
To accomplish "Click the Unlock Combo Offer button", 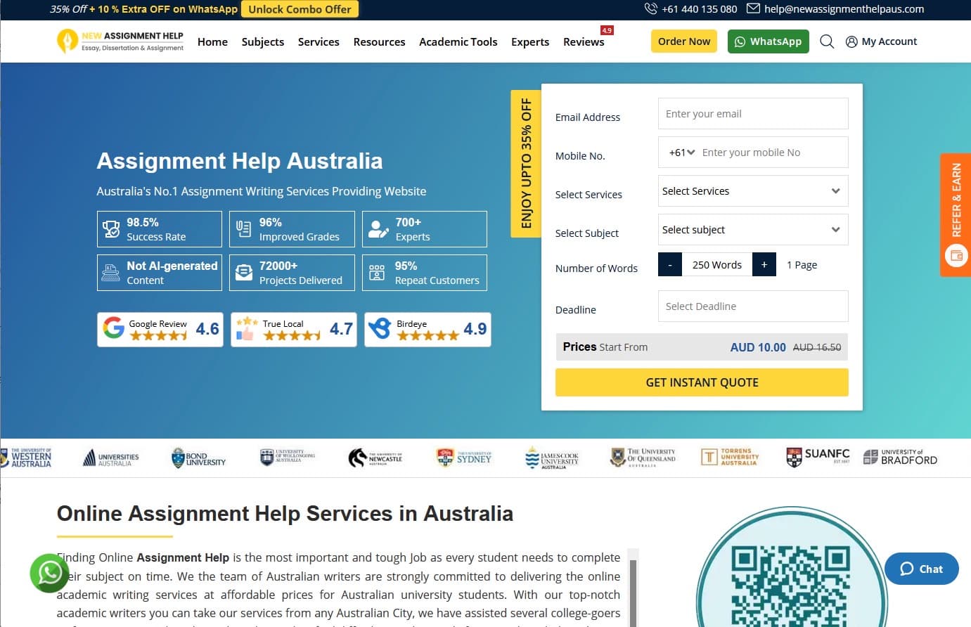I will pos(300,9).
